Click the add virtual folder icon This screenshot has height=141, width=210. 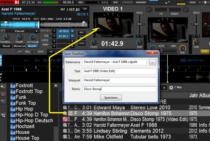3,95
